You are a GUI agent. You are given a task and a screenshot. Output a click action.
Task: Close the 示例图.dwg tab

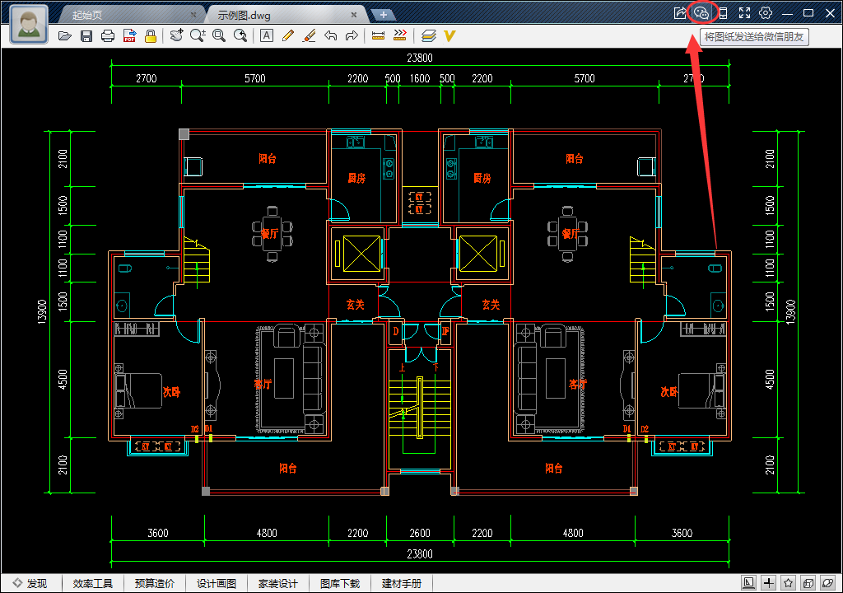(354, 15)
